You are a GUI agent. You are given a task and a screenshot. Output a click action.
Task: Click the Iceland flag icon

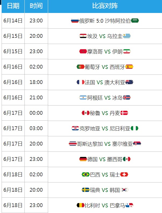[x=127, y=97]
